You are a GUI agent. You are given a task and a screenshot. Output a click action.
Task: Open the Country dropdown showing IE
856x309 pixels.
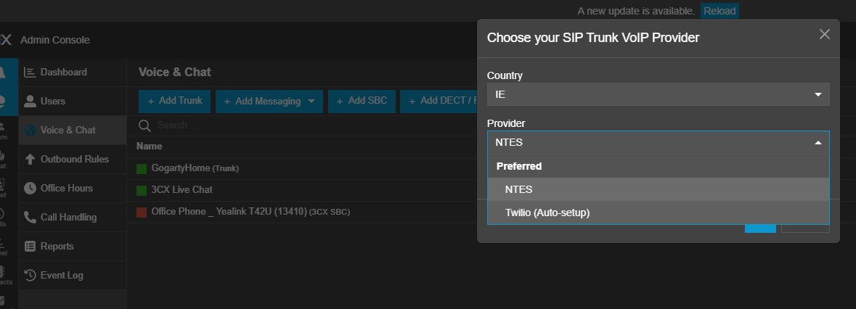click(x=658, y=94)
